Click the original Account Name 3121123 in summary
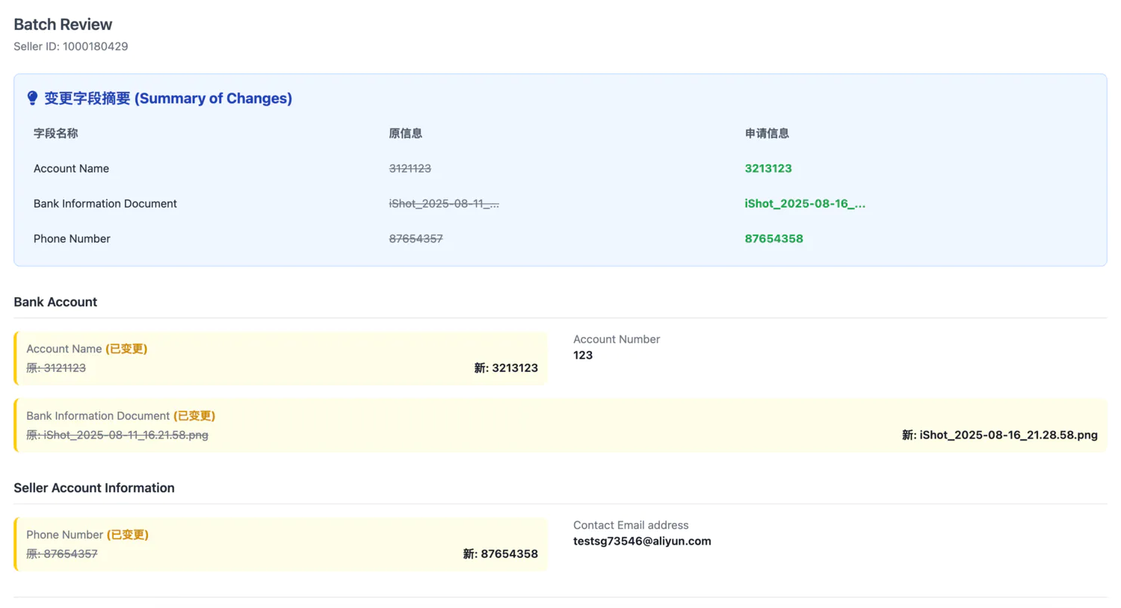The height and width of the screenshot is (608, 1121). 410,169
